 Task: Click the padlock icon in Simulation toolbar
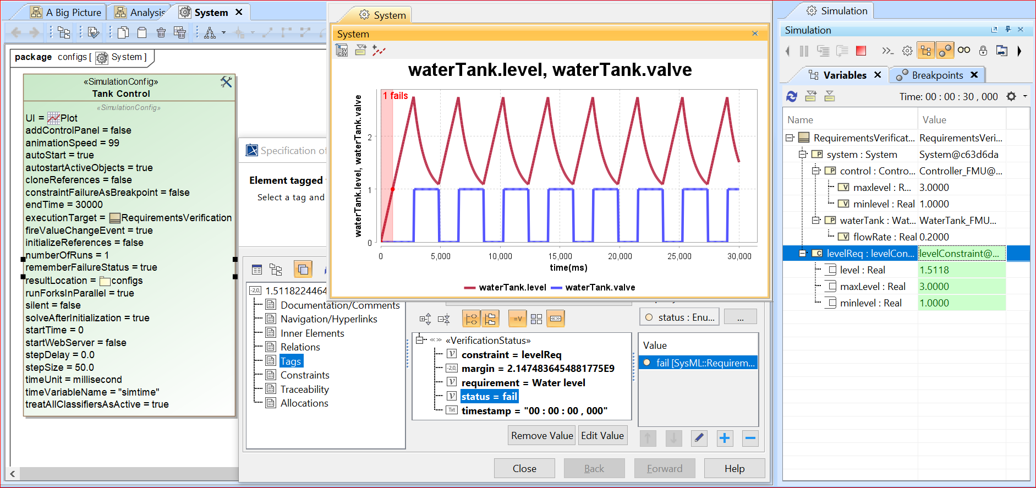click(x=983, y=51)
